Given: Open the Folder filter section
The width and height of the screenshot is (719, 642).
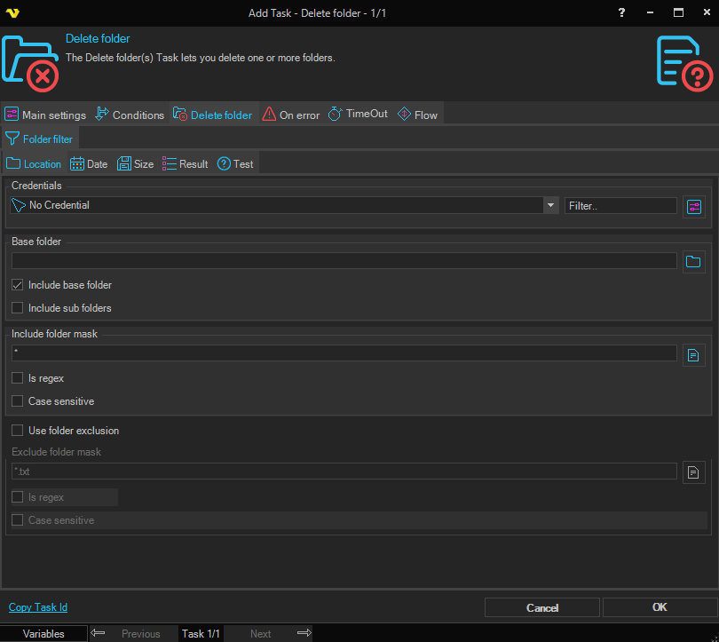Looking at the screenshot, I should pyautogui.click(x=40, y=139).
